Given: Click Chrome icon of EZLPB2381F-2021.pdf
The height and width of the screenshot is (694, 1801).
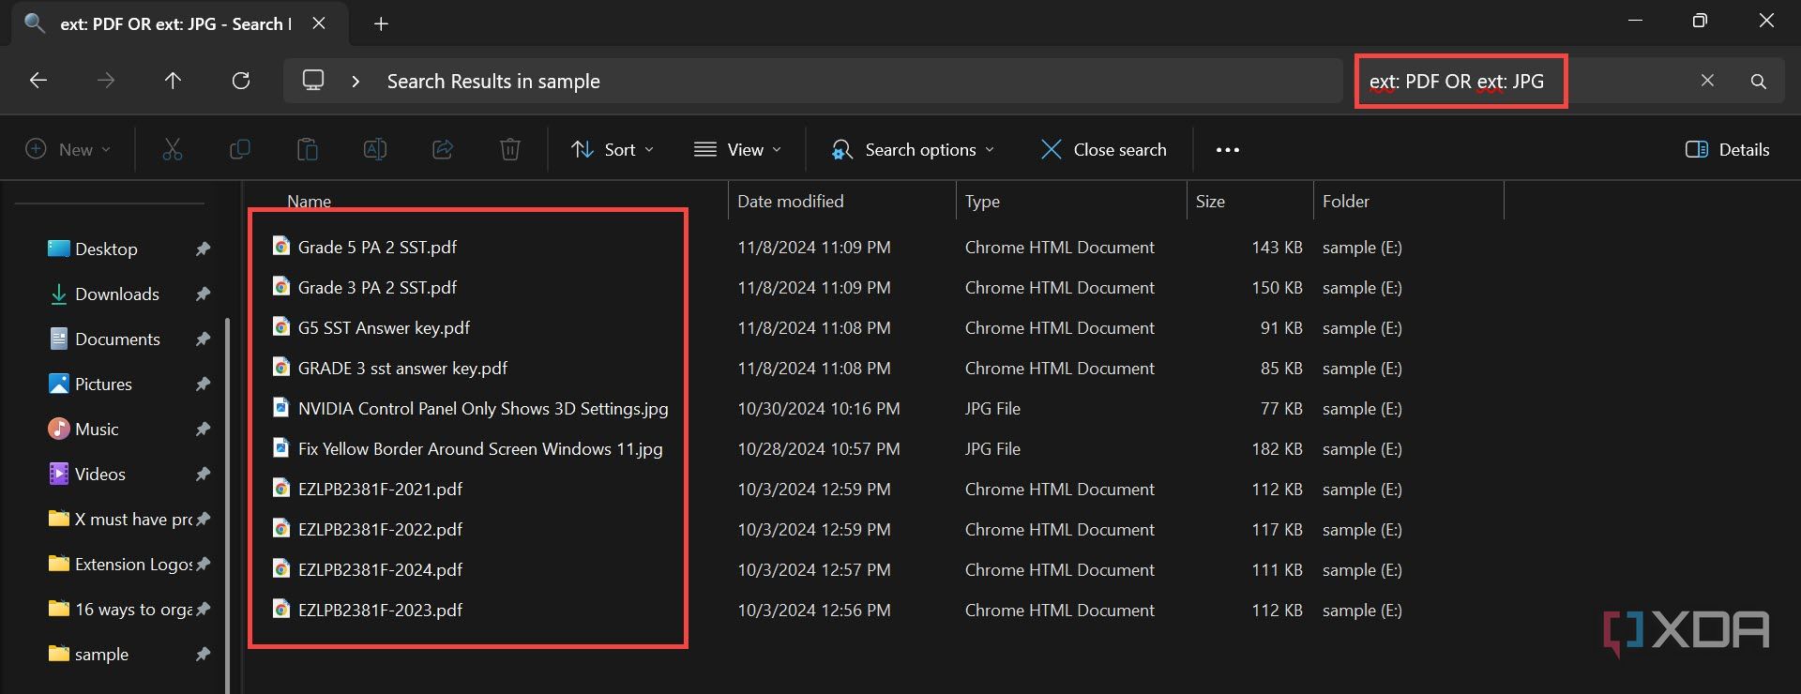Looking at the screenshot, I should (x=280, y=488).
